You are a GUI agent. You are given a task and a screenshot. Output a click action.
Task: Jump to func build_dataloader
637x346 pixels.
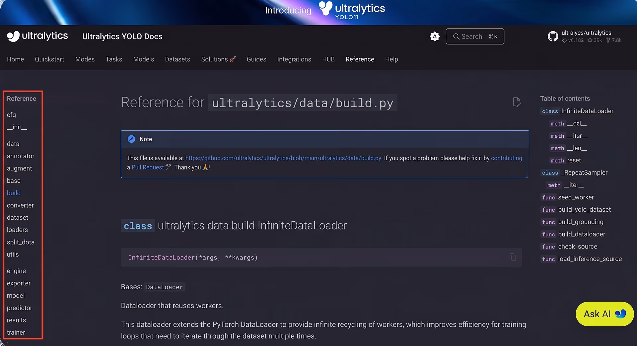coord(573,234)
